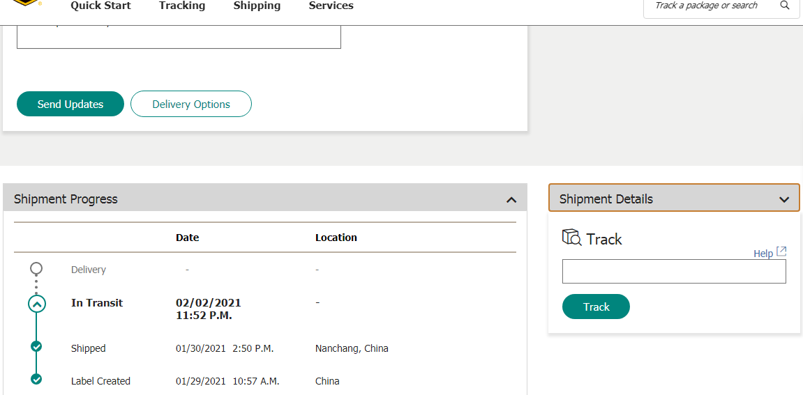Click the empty Delivery status circle
The width and height of the screenshot is (803, 395).
(36, 268)
